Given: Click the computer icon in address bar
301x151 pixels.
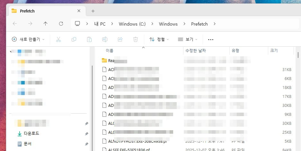Looking at the screenshot, I should (77, 24).
